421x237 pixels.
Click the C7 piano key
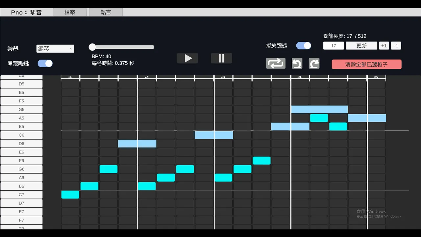(21, 195)
